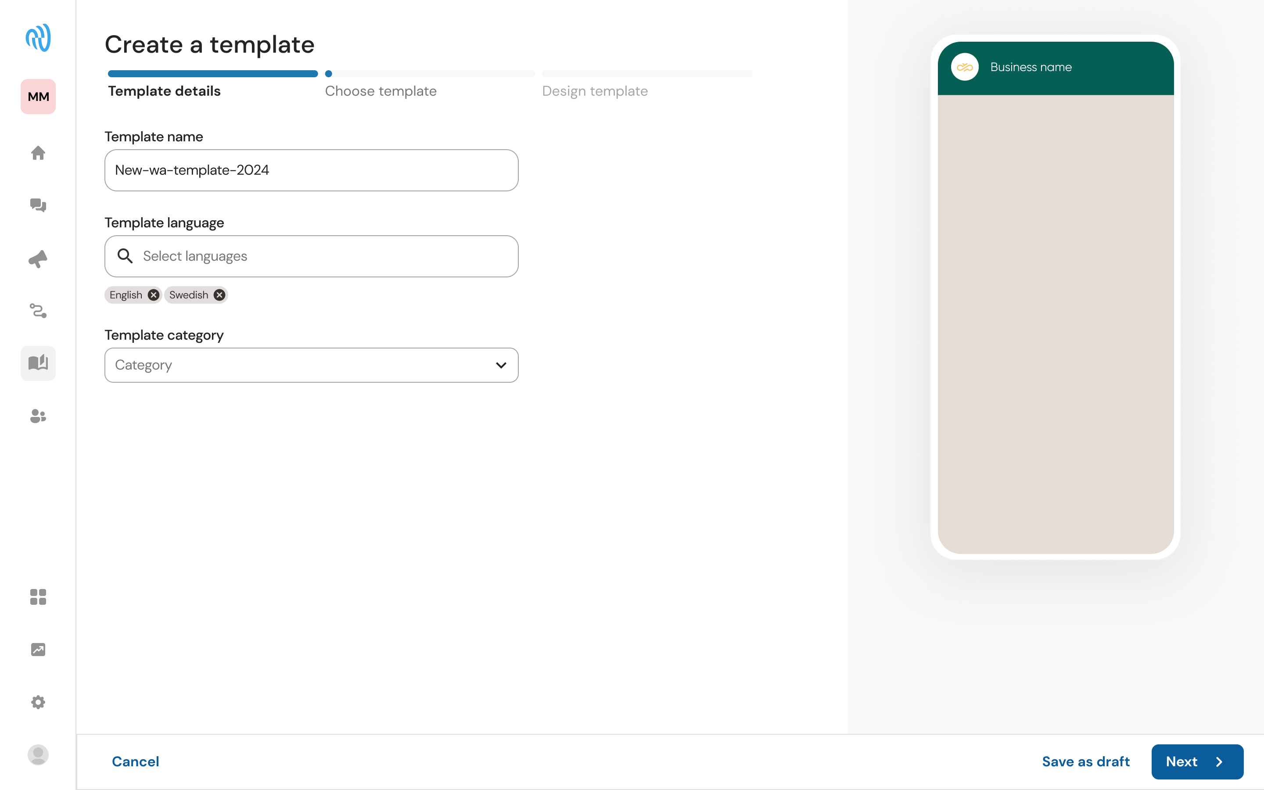The image size is (1264, 790).
Task: Switch to Choose template step
Action: coord(381,91)
